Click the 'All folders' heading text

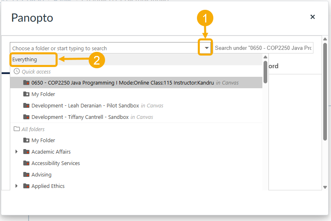click(x=33, y=129)
